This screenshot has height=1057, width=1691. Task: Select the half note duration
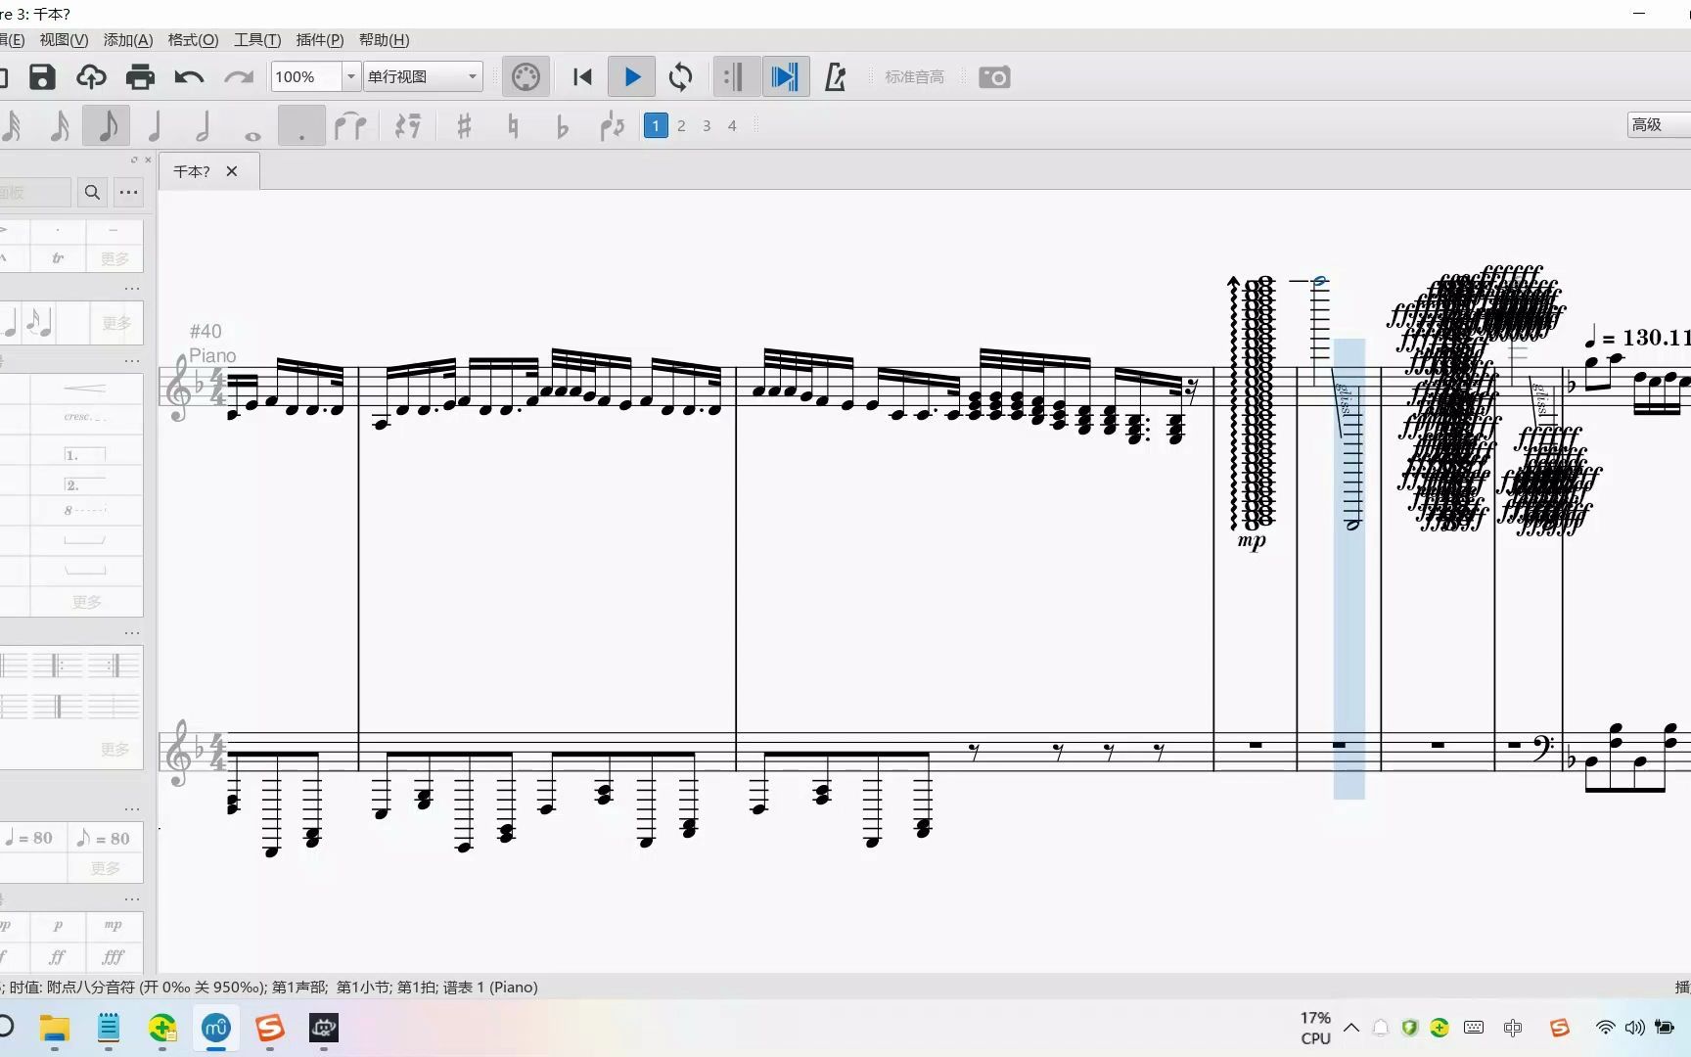tap(204, 126)
